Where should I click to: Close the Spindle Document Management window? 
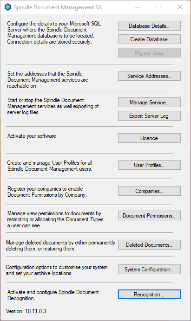(180, 7)
